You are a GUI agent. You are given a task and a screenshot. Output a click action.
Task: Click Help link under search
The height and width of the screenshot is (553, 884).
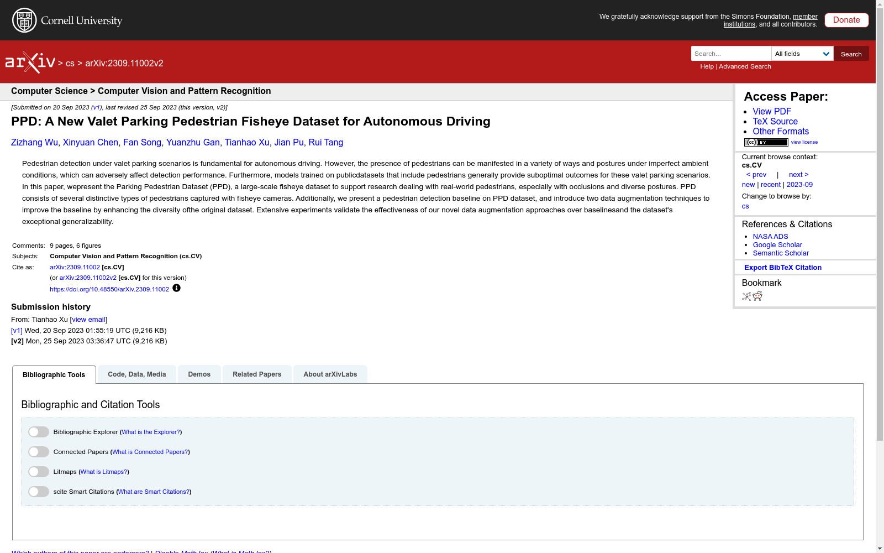[x=707, y=66]
